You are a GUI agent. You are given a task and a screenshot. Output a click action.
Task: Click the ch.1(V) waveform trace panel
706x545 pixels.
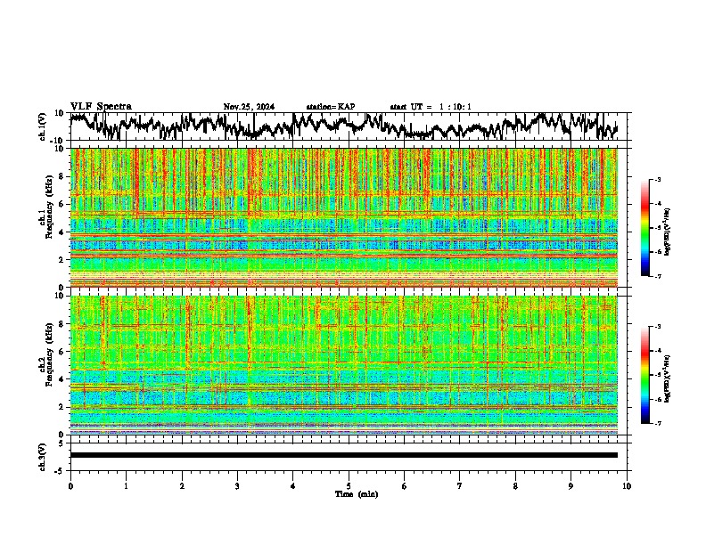(x=350, y=126)
